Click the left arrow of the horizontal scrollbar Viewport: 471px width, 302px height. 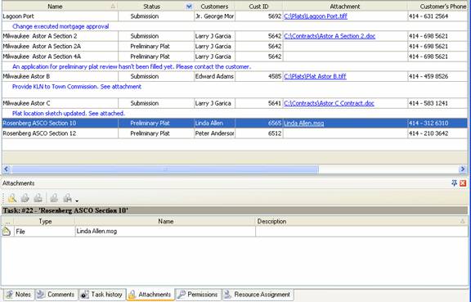tap(7, 169)
